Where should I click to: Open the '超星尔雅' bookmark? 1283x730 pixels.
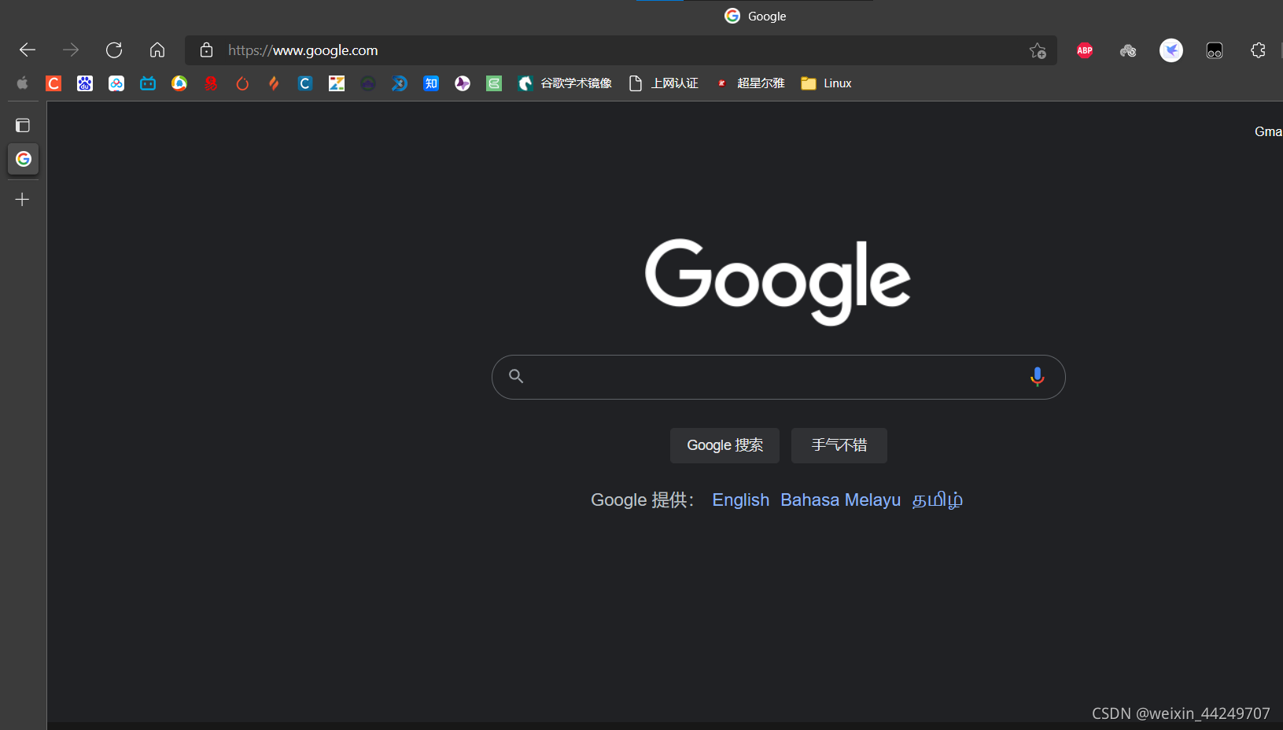[x=750, y=83]
